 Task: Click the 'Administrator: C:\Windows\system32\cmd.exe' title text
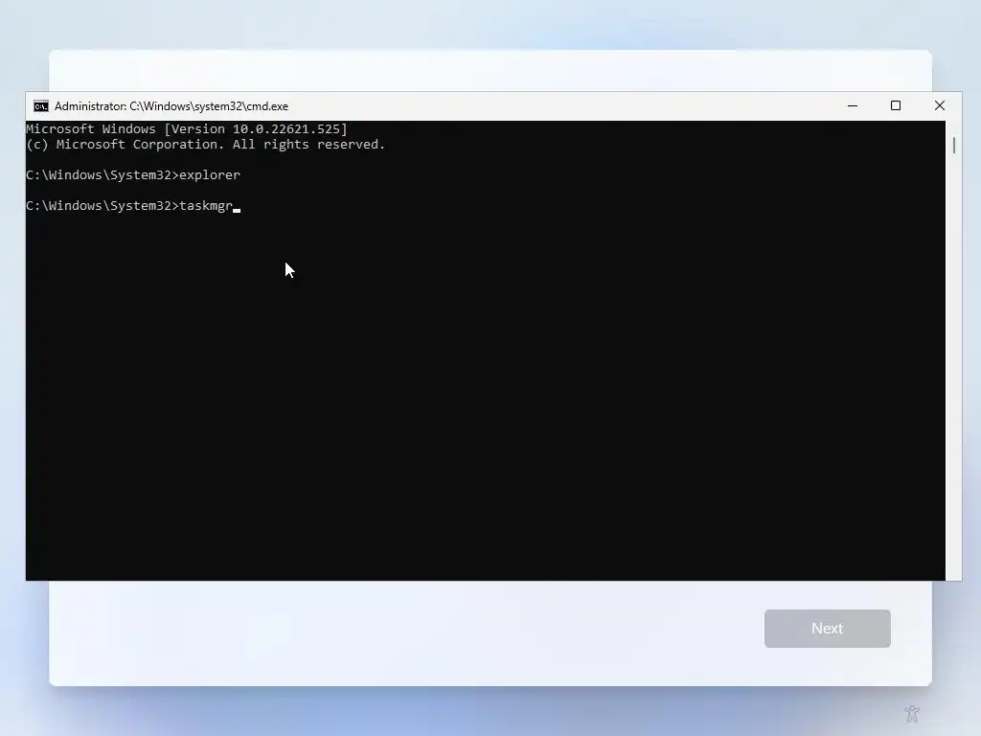point(171,106)
